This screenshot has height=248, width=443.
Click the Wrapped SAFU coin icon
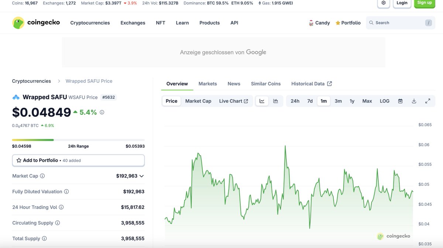(x=16, y=97)
